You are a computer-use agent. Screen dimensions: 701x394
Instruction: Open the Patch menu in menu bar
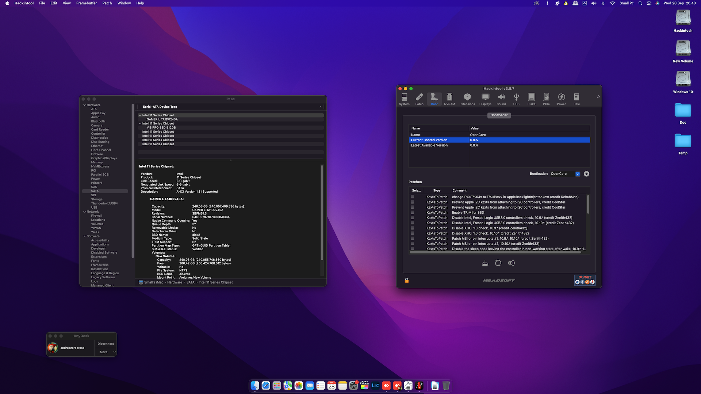click(x=107, y=3)
